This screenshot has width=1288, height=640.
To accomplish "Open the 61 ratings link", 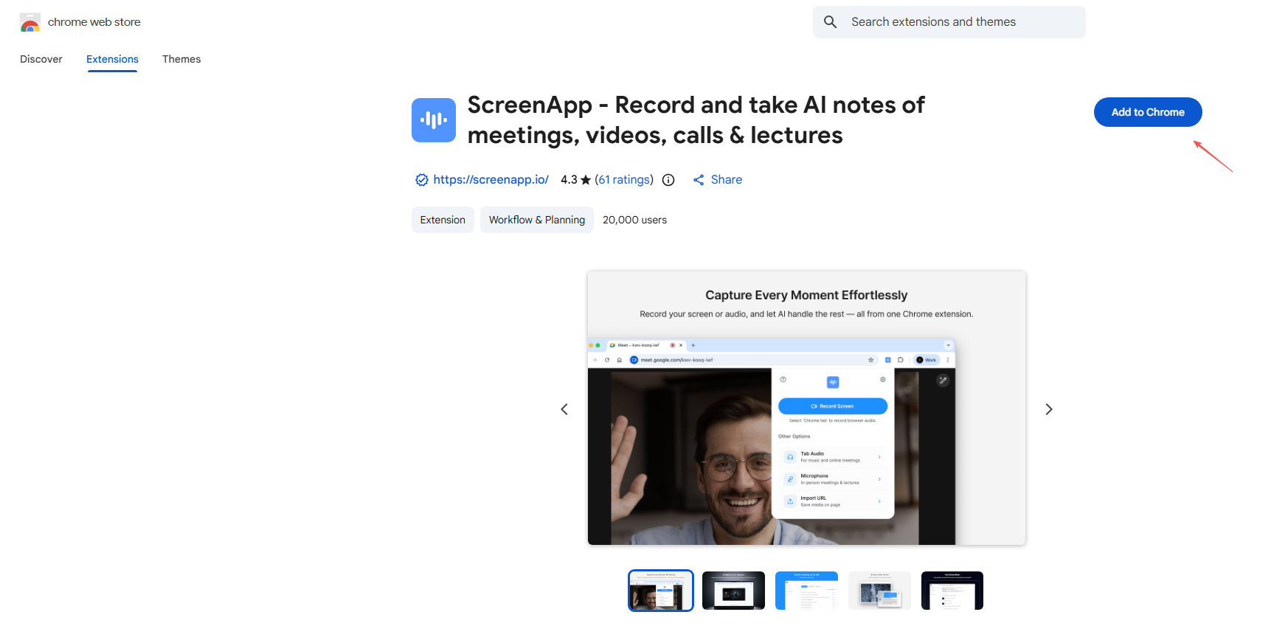I will [625, 180].
